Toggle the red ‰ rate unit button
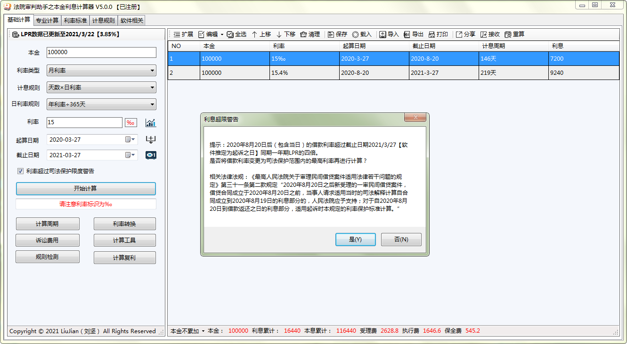This screenshot has height=344, width=627. [130, 123]
